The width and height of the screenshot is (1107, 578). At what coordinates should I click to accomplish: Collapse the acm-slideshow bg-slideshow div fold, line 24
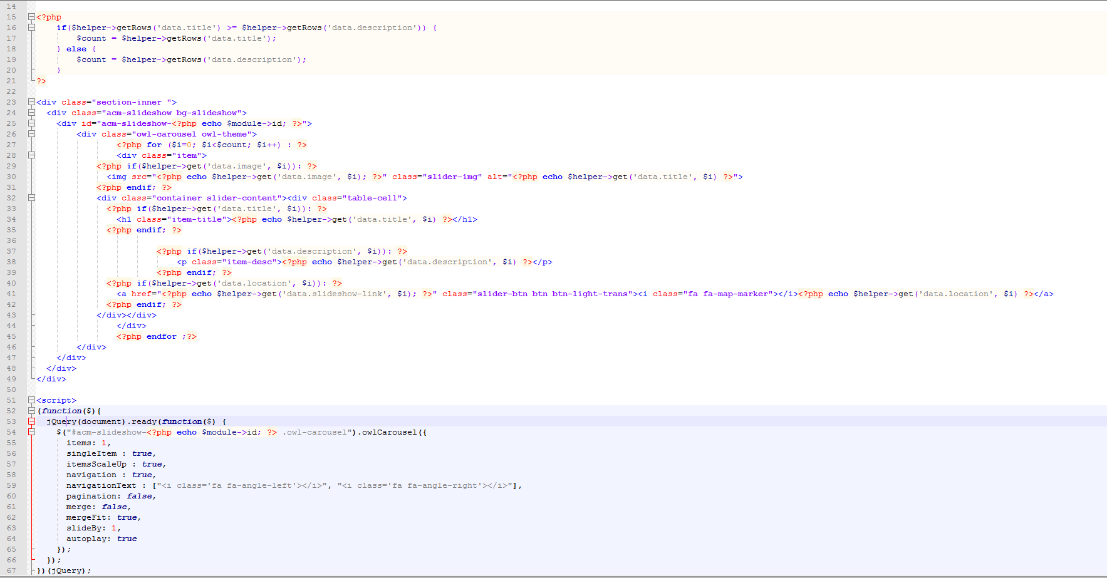point(31,113)
